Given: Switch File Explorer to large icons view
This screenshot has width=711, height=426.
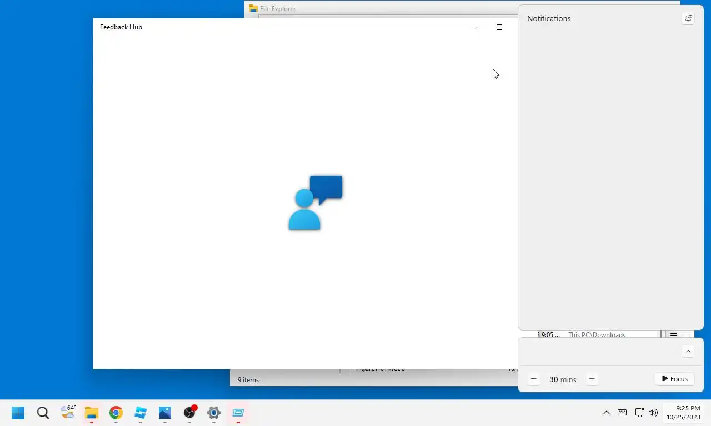Looking at the screenshot, I should (686, 335).
